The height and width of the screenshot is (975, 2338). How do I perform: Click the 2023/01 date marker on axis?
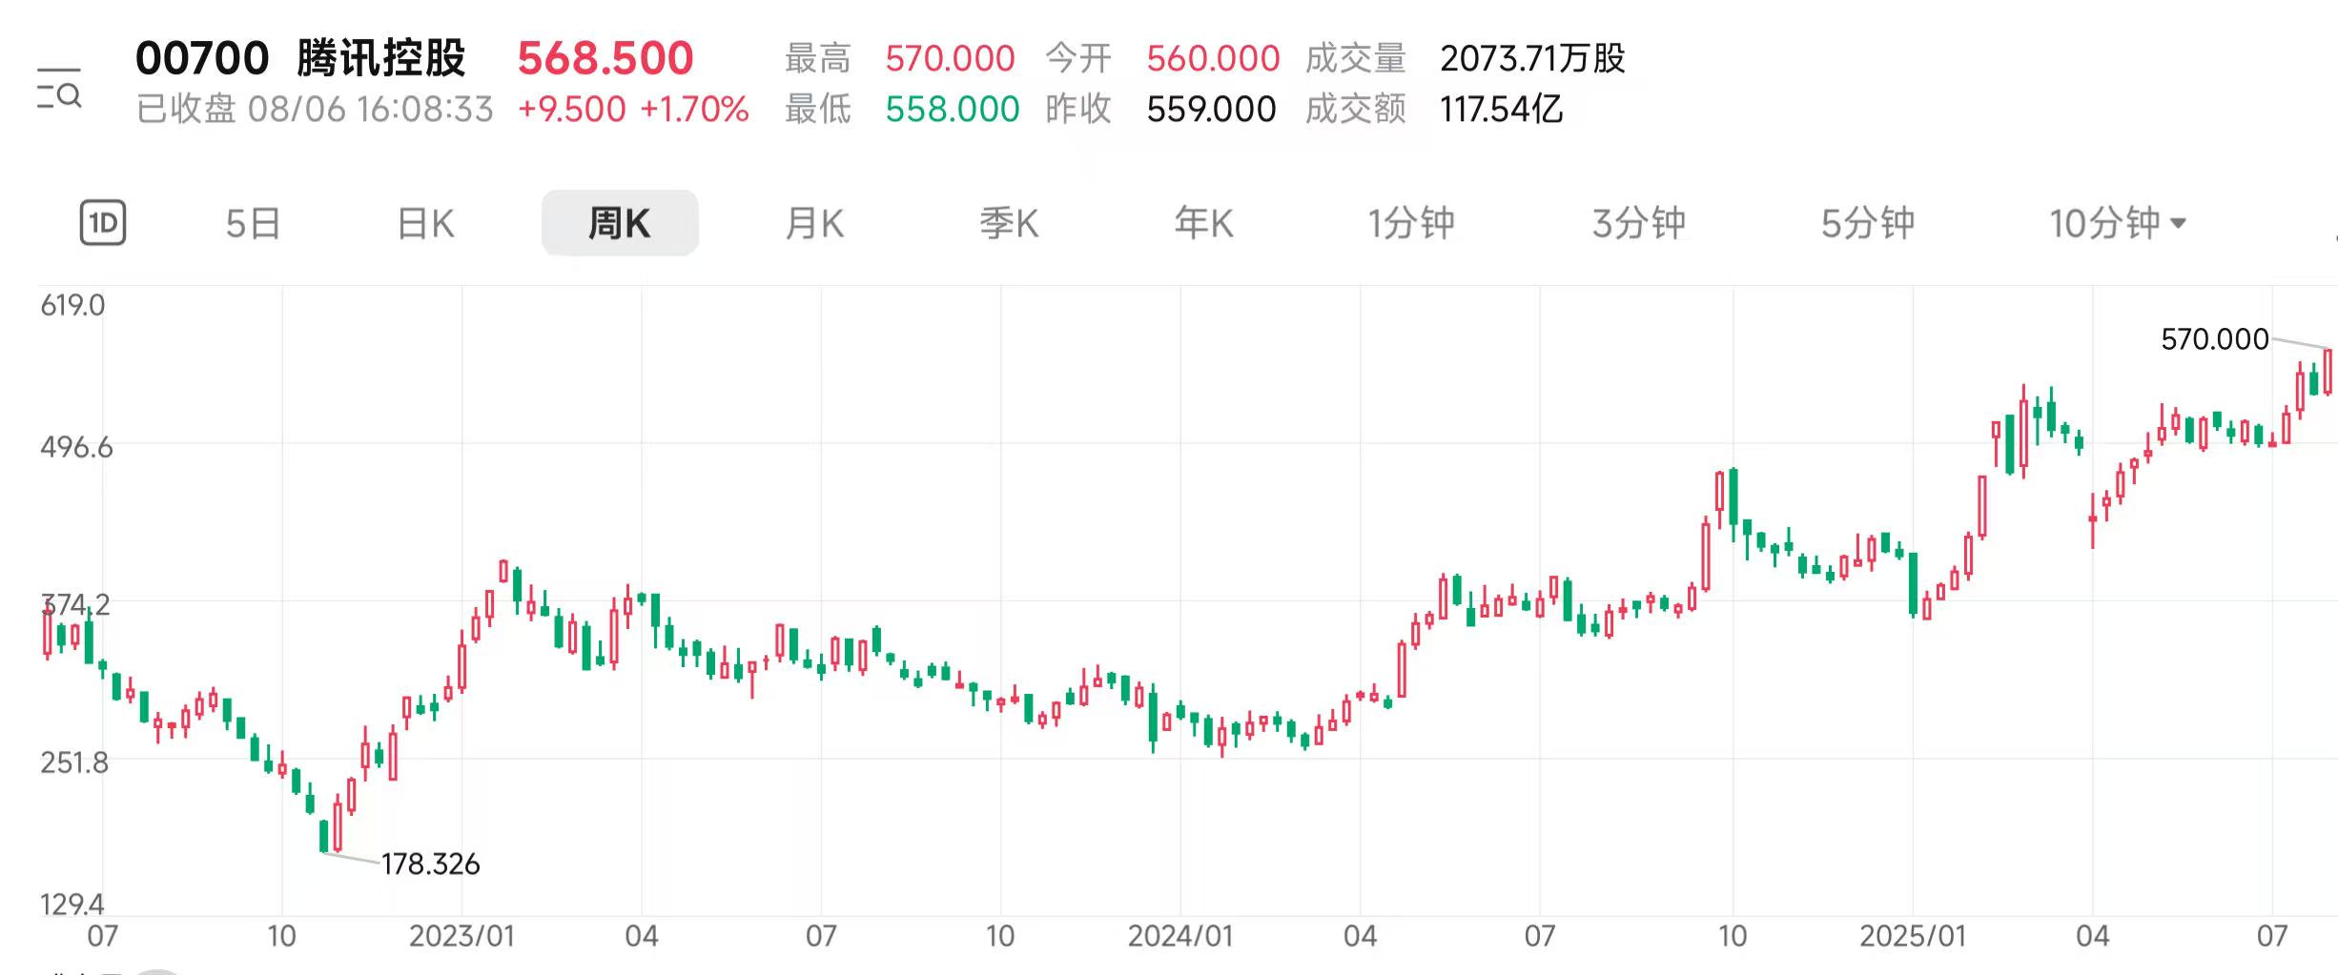coord(461,936)
